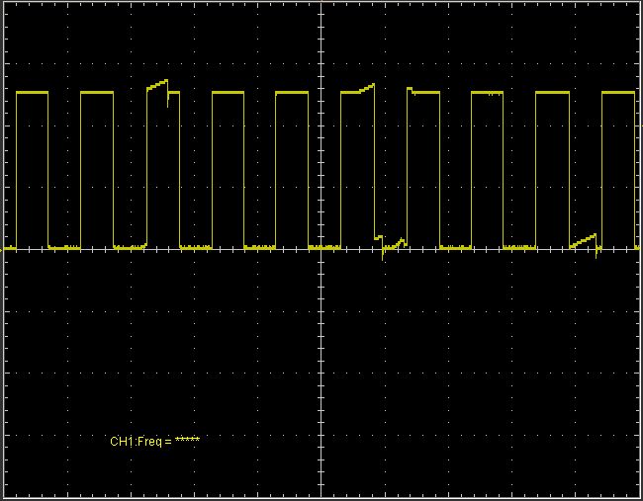Click the sixth pulse with rising end ramp

(357, 90)
